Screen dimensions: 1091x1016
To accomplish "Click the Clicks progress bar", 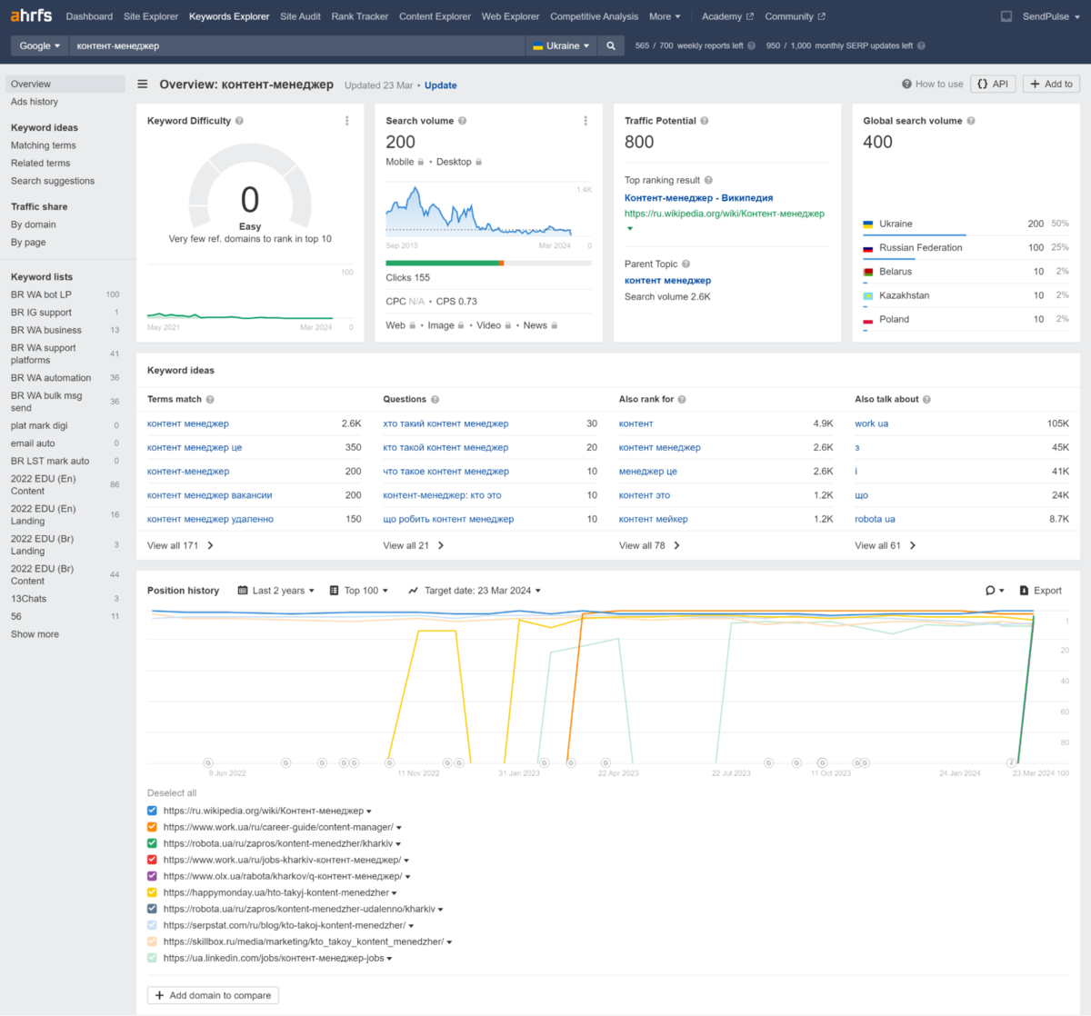I will tap(488, 264).
